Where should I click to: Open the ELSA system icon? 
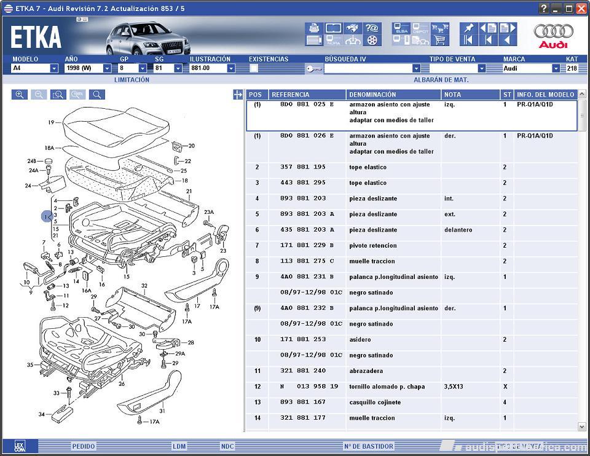[x=401, y=28]
